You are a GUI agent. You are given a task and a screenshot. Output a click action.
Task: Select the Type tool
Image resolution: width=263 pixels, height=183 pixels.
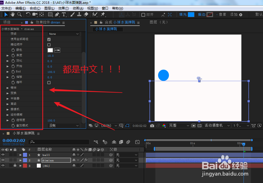click(63, 14)
